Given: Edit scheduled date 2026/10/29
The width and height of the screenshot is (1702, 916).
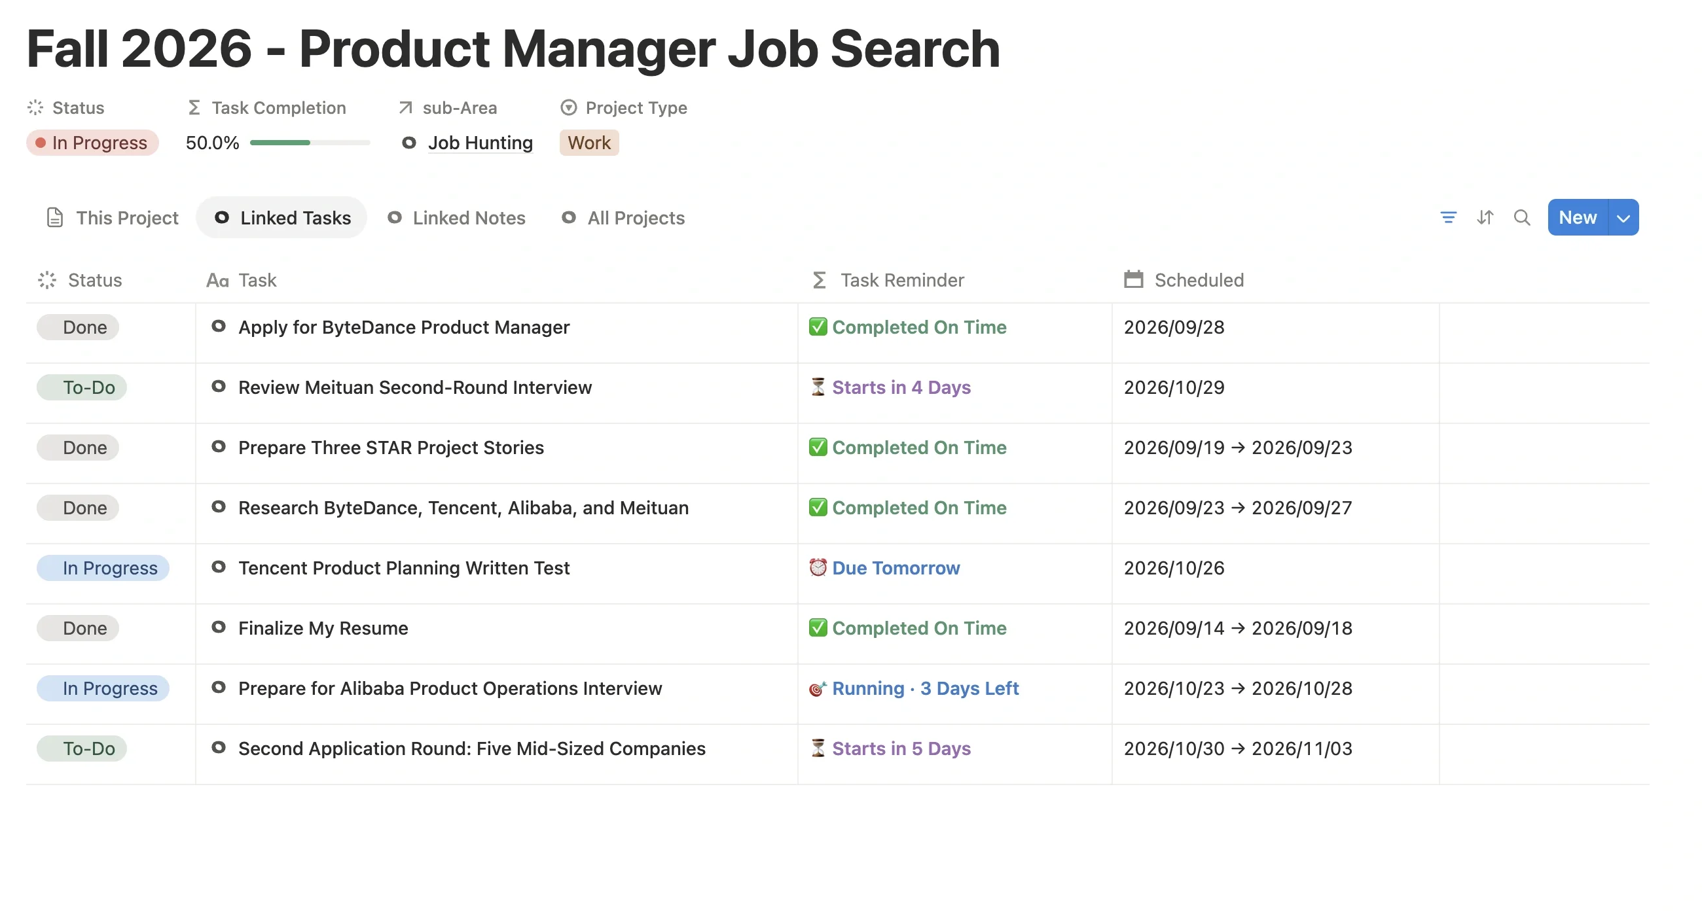Looking at the screenshot, I should (x=1174, y=387).
